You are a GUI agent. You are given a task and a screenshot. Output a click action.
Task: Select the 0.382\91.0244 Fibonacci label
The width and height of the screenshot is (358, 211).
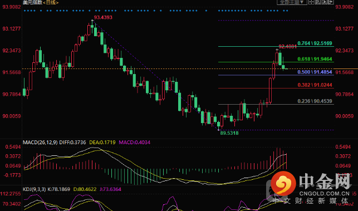[x=315, y=85]
